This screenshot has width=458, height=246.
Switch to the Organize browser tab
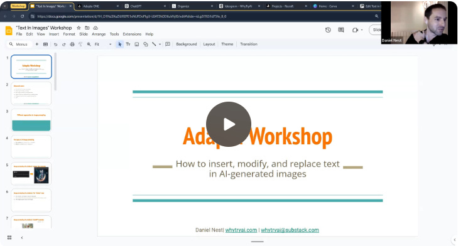click(192, 6)
